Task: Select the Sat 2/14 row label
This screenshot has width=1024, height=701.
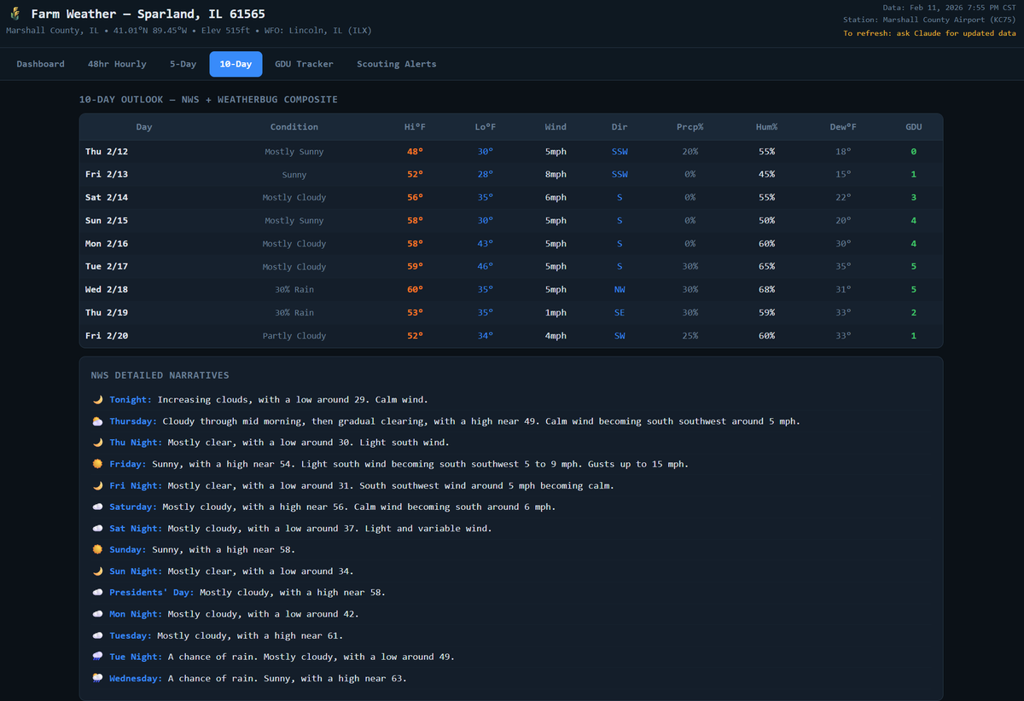Action: (x=107, y=198)
